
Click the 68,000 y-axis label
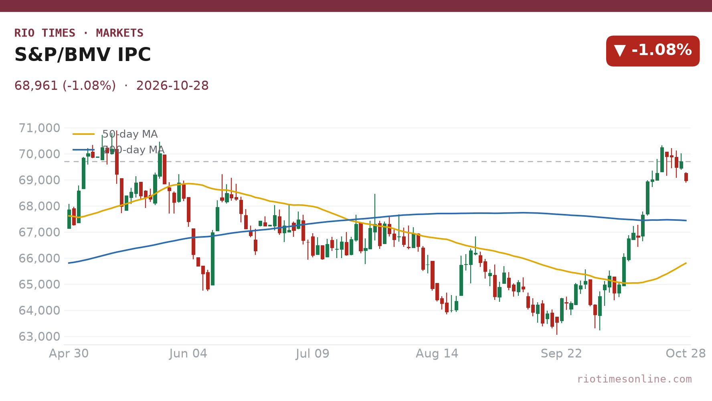(x=39, y=206)
